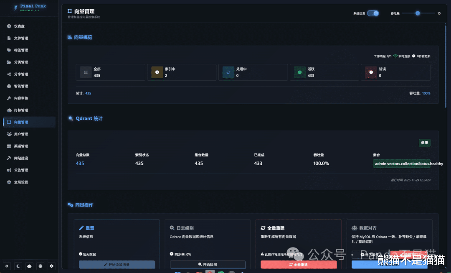Click the robot icon for 打标管理
The width and height of the screenshot is (451, 273).
9,110
